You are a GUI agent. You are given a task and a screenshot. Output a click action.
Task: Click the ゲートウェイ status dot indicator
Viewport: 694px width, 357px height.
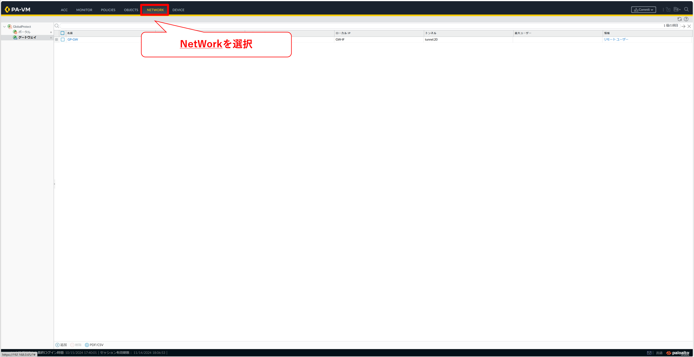pyautogui.click(x=51, y=38)
